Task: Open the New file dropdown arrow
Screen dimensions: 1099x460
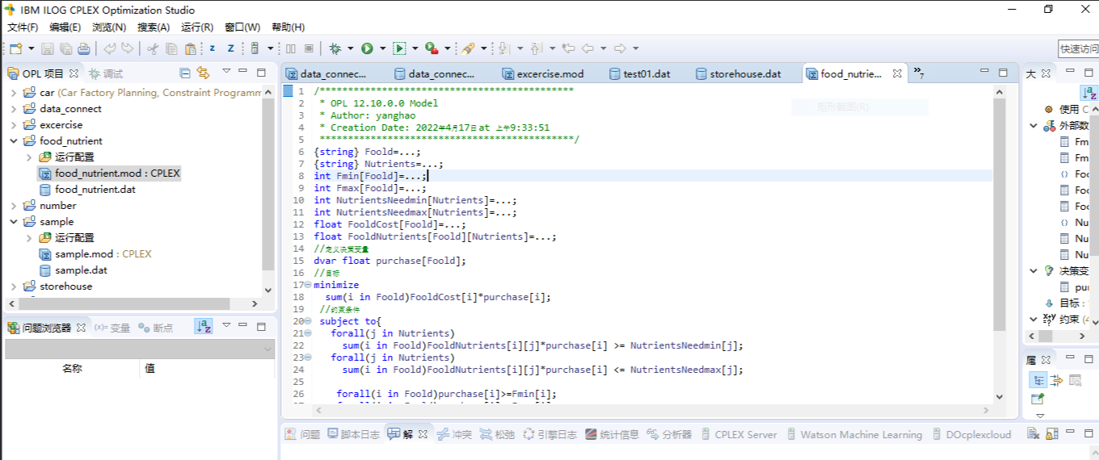Action: [30, 48]
